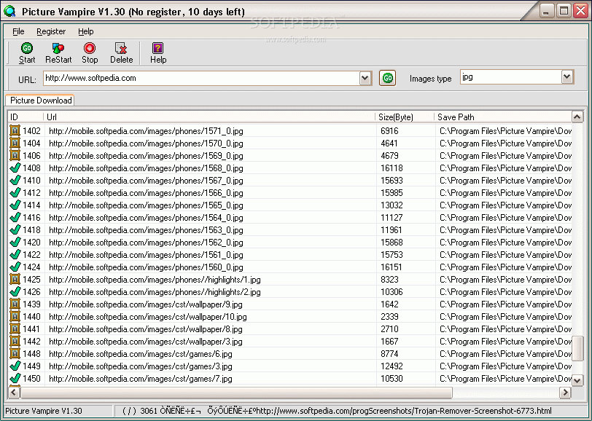592x421 pixels.
Task: Switch to the Picture Download tab
Action: (40, 101)
